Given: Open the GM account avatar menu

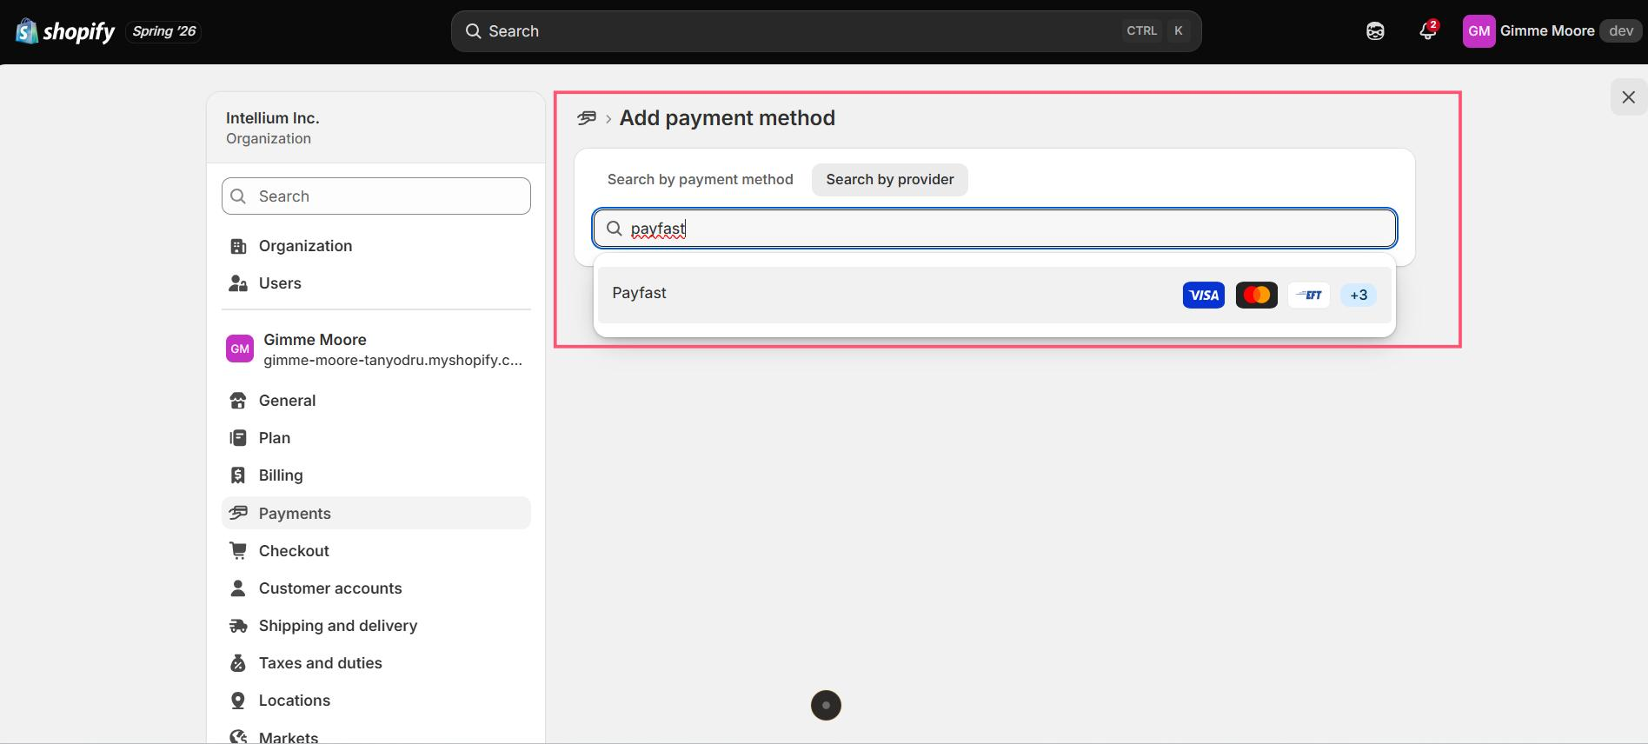Looking at the screenshot, I should (1479, 31).
